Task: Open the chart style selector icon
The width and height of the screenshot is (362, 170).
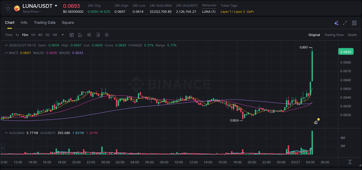Action: [80, 35]
